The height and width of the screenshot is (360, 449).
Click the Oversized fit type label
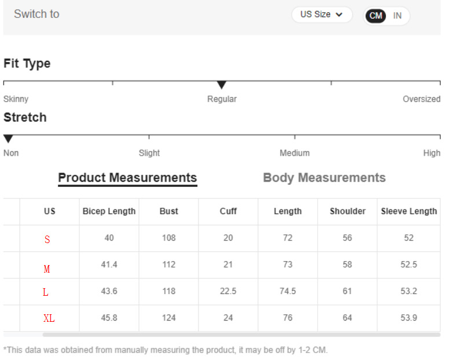[421, 99]
